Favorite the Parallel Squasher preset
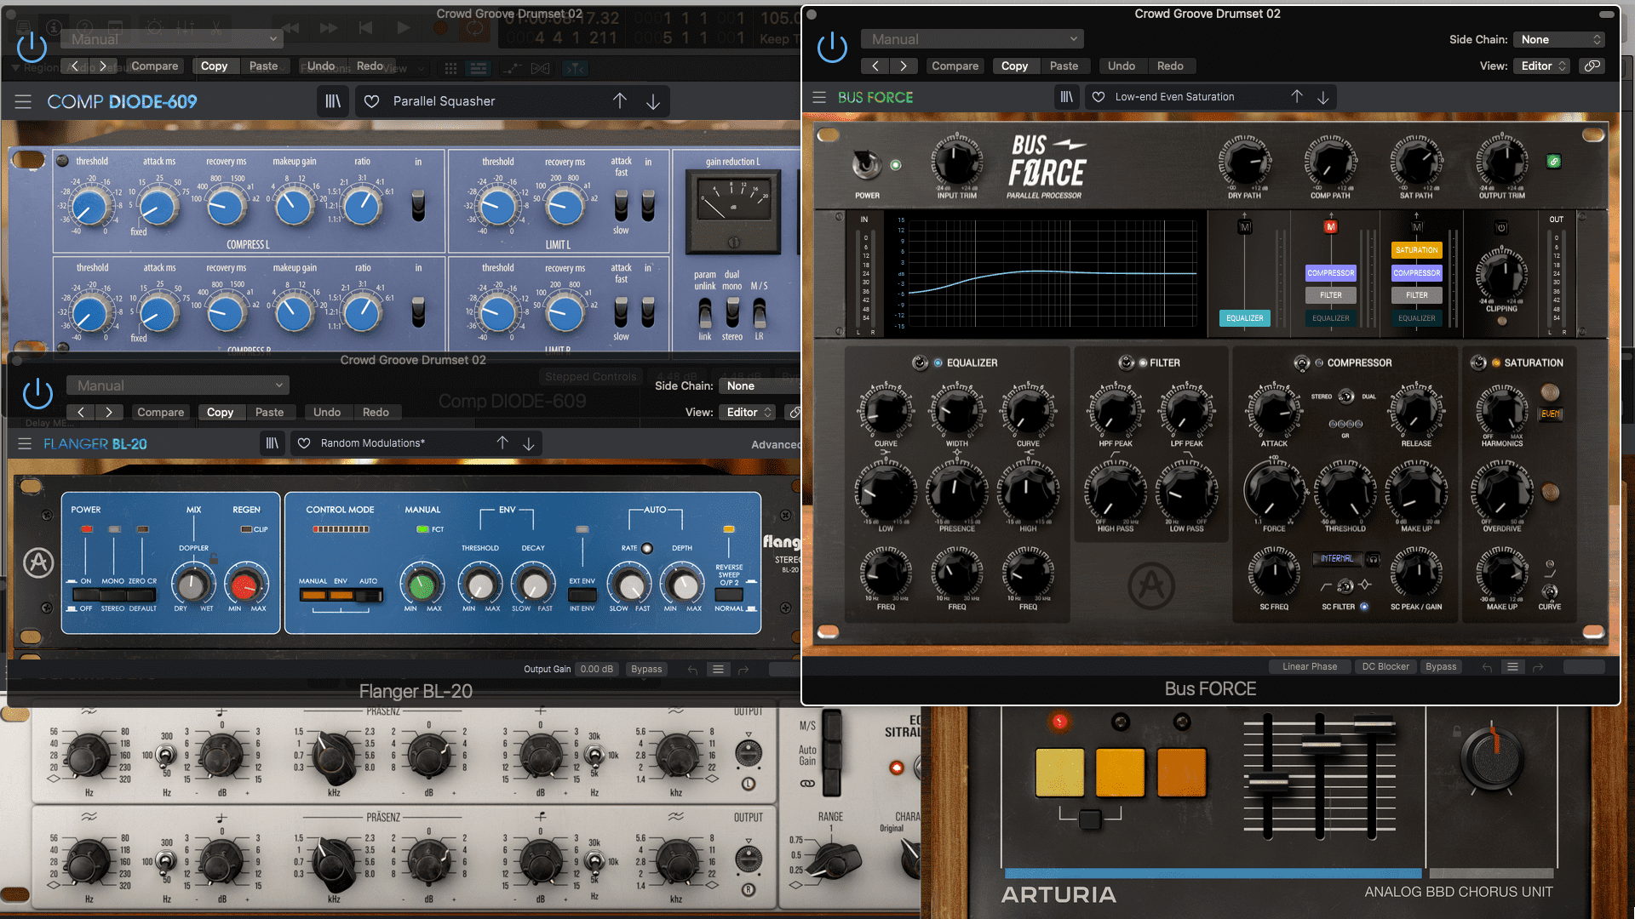1635x919 pixels. [x=371, y=101]
